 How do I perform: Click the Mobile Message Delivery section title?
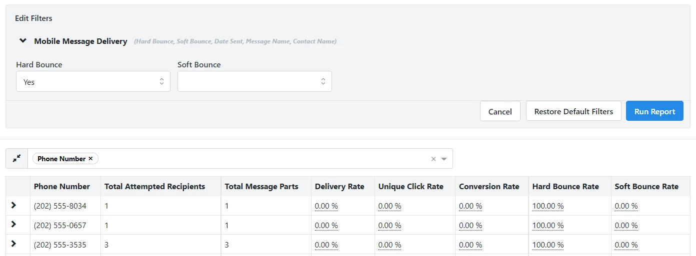point(80,41)
